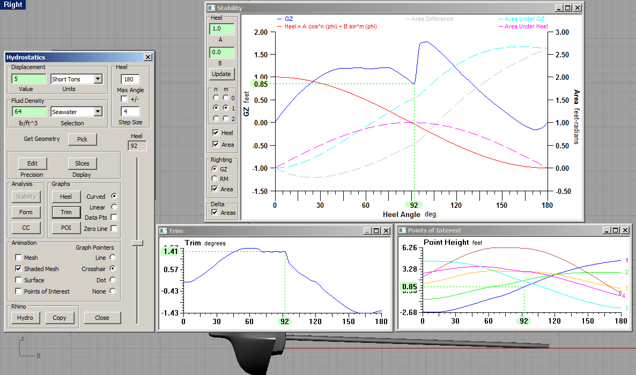This screenshot has height=375, width=636.
Task: Click the Update button in Stability window
Action: pos(221,74)
